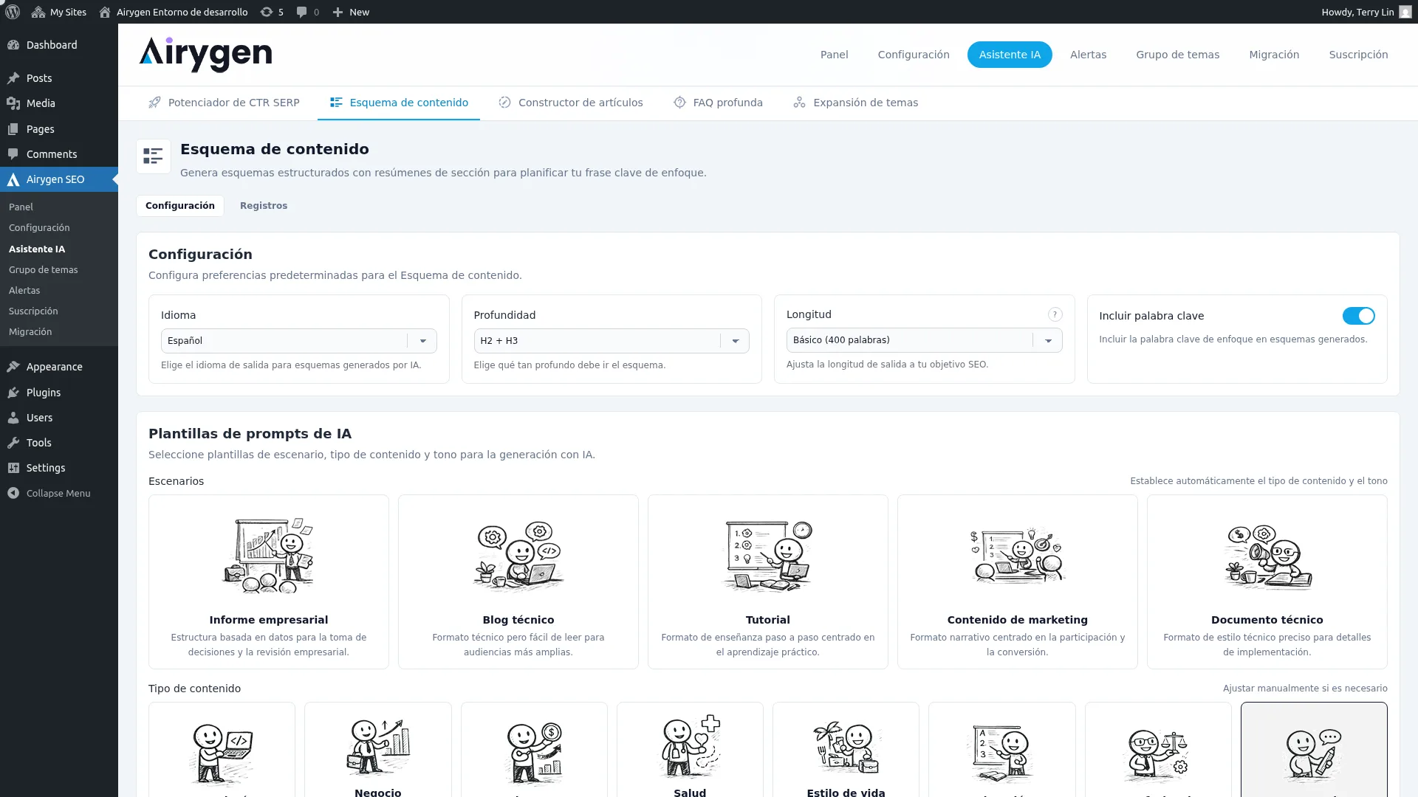This screenshot has height=797, width=1418.
Task: Select the Negocio content type card
Action: tap(378, 750)
